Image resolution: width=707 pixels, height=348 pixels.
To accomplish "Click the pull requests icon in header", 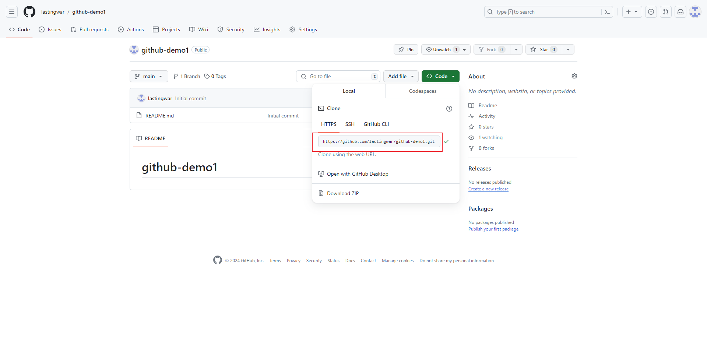I will [666, 12].
